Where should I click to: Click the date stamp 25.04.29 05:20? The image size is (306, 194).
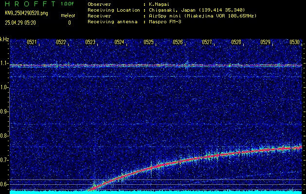(20, 23)
